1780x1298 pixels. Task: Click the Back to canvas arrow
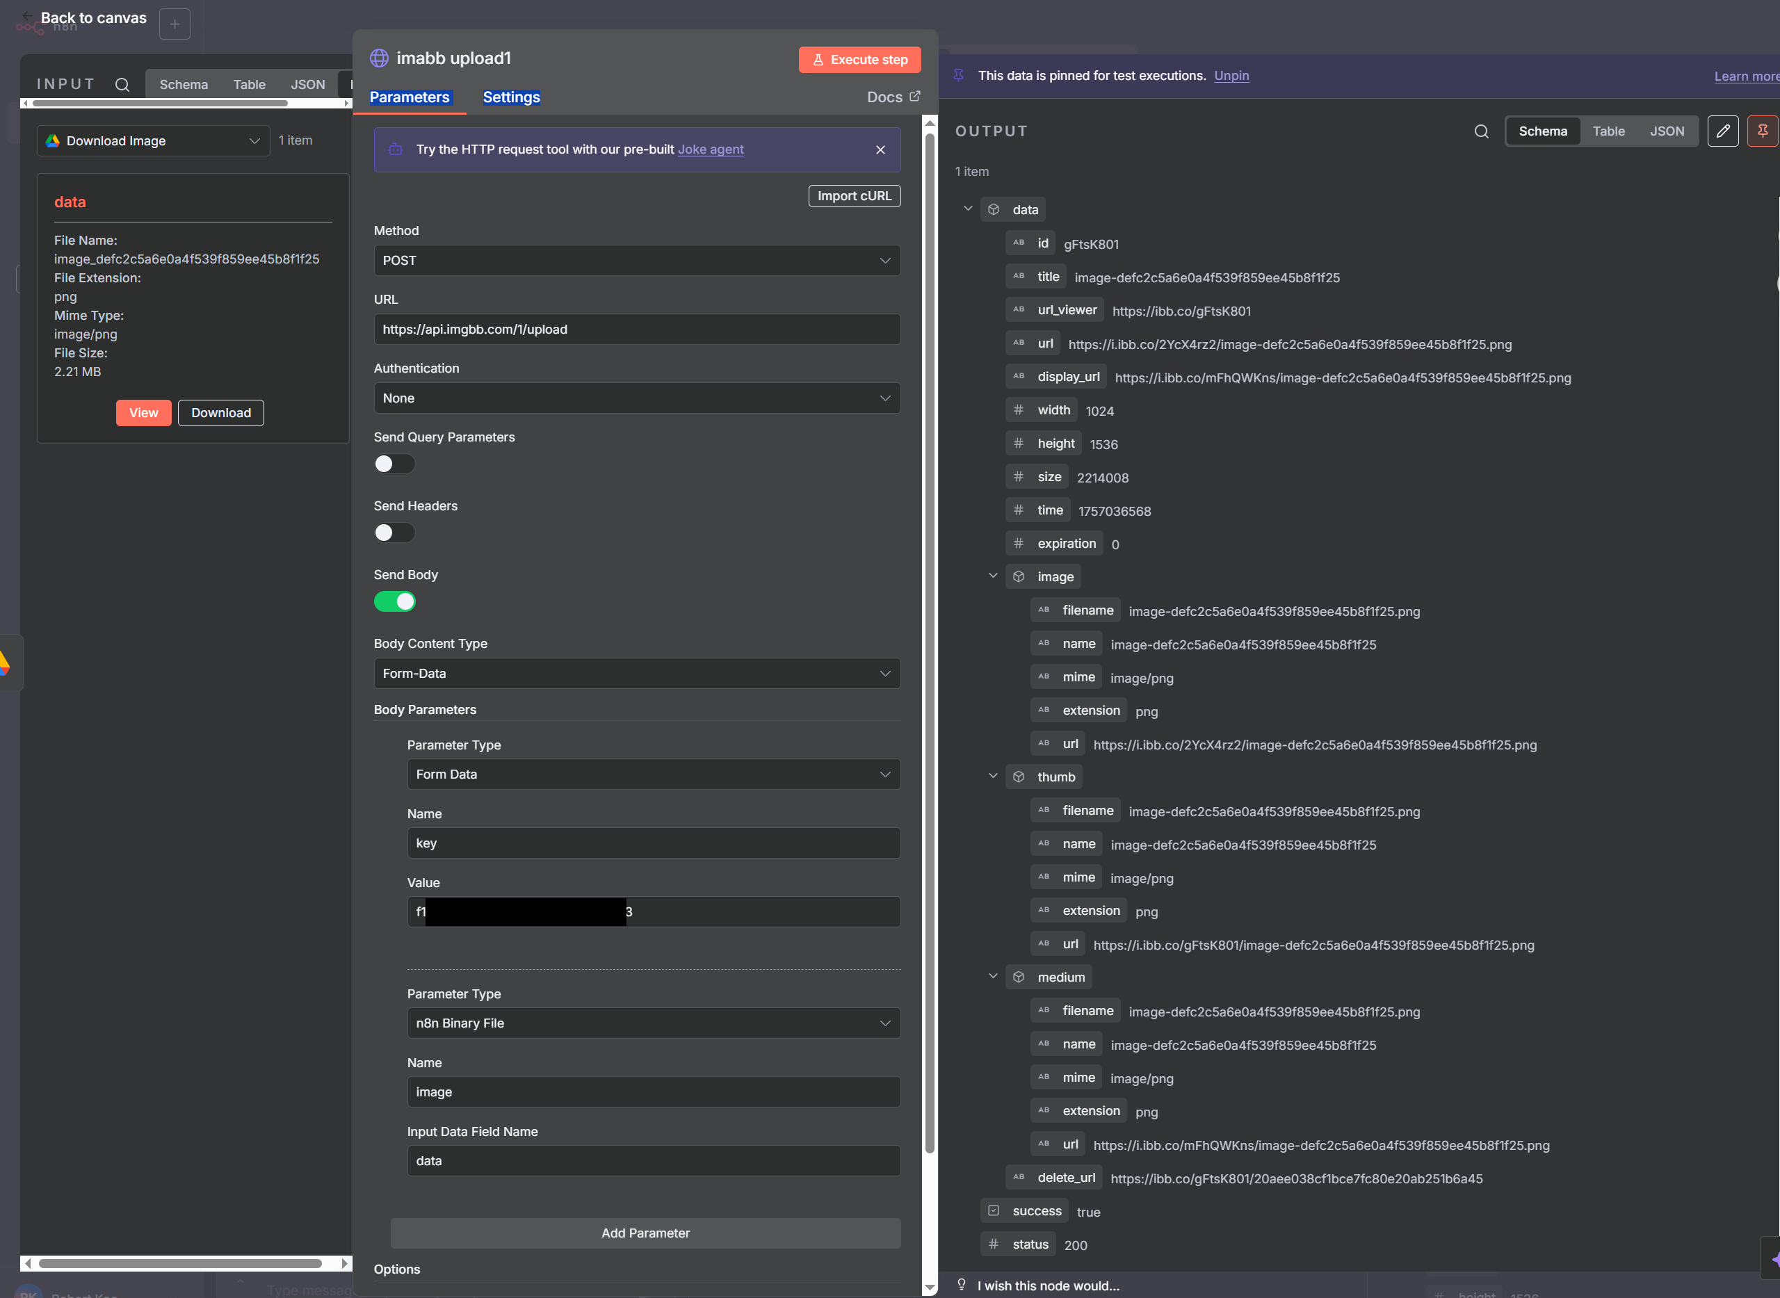[29, 16]
